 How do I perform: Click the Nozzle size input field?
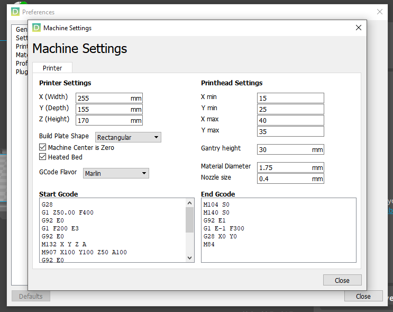pyautogui.click(x=290, y=179)
